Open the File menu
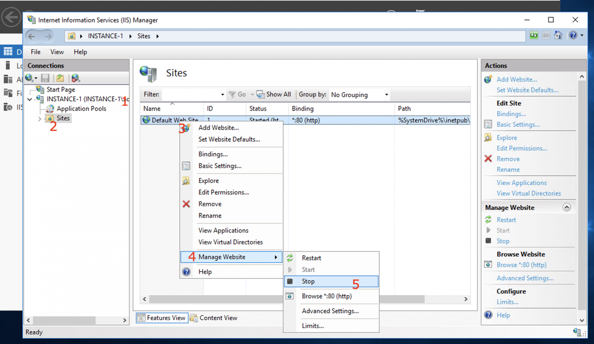 [36, 52]
